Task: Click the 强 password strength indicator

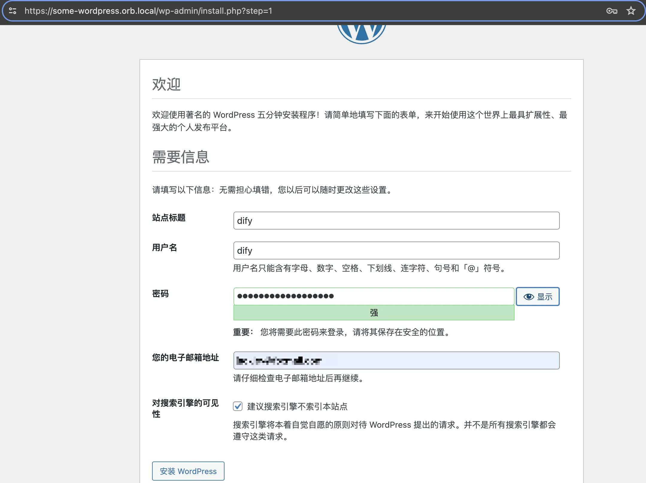Action: click(374, 313)
